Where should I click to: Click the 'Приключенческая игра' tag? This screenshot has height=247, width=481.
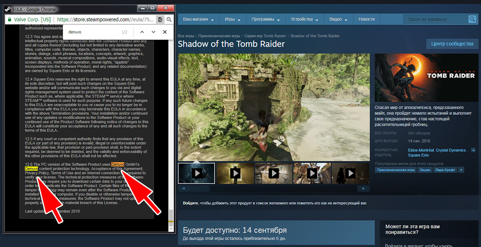(396, 170)
